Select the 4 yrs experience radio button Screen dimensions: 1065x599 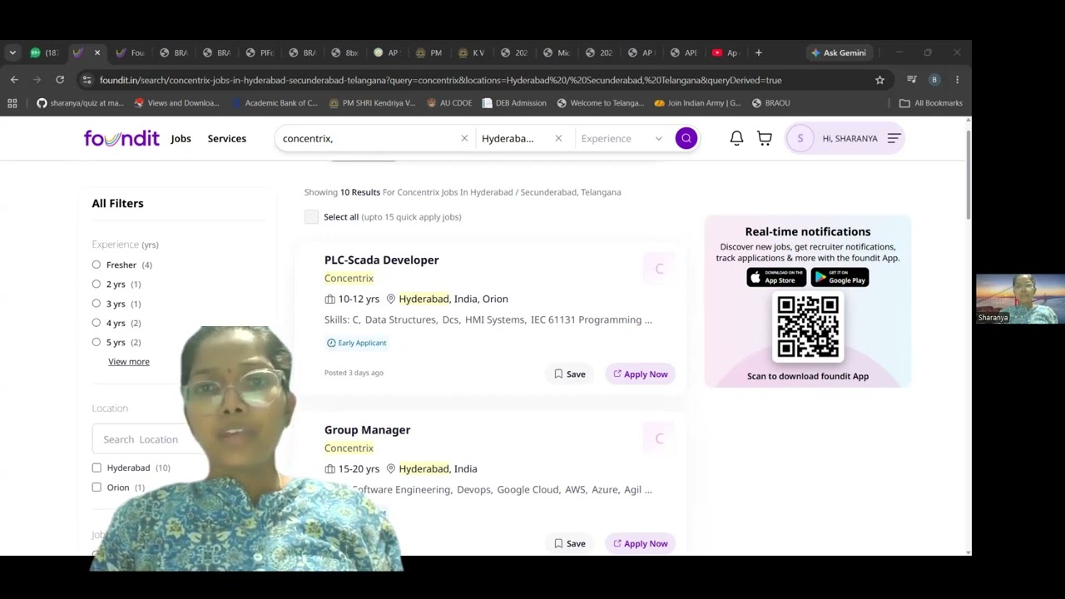pos(97,323)
